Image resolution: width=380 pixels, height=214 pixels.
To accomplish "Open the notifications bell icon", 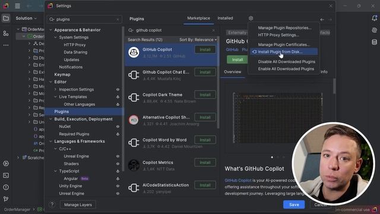I will [374, 18].
